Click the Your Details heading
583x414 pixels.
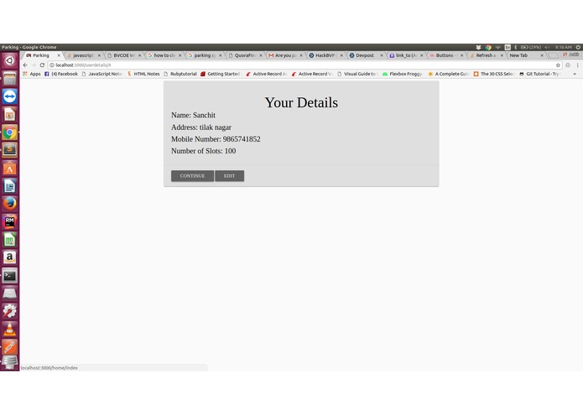[301, 102]
